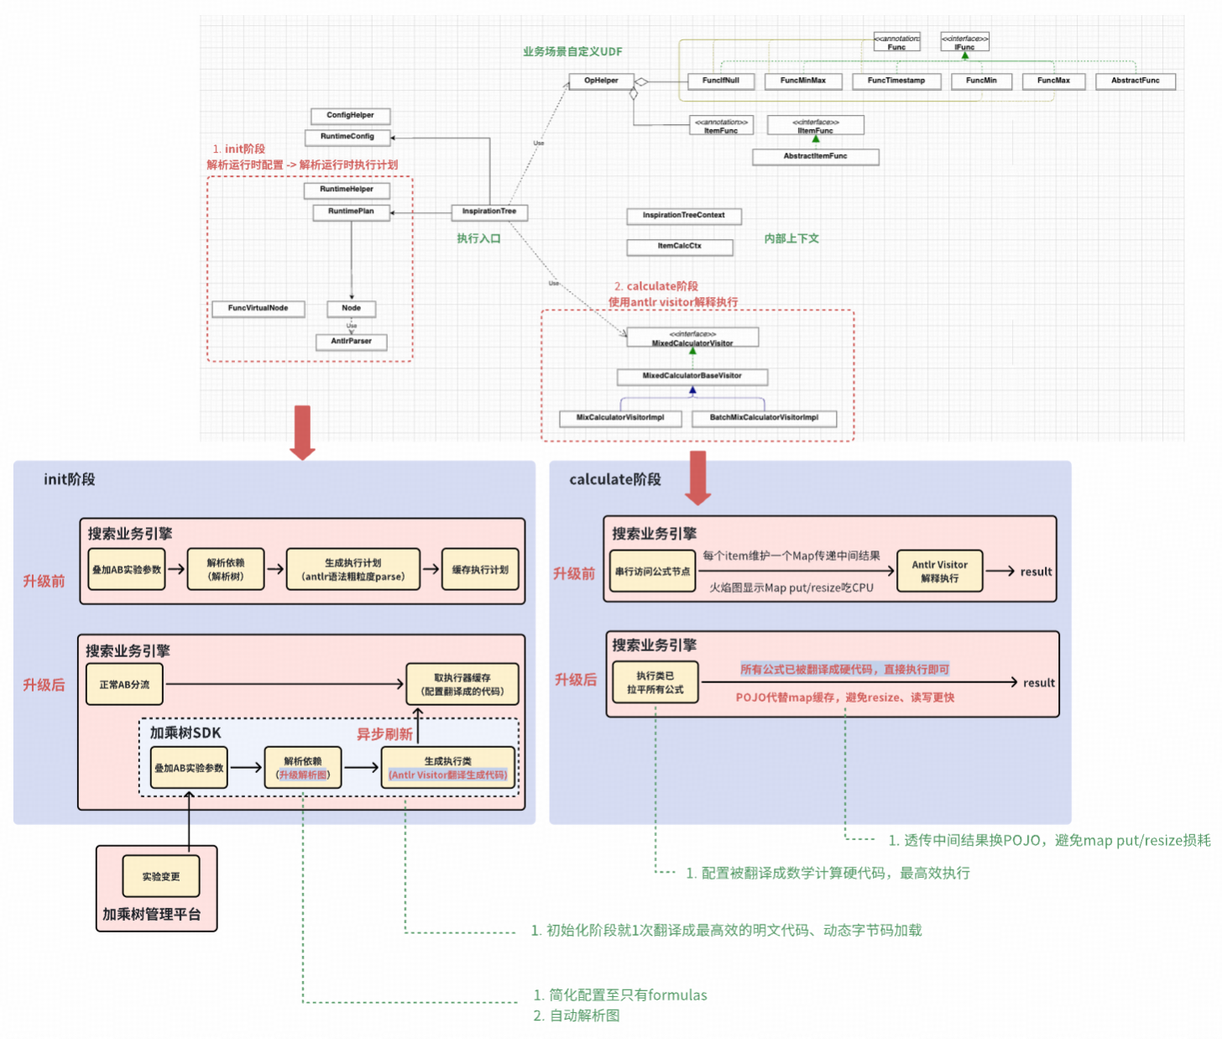Click the blue triangle under MixedCalculatorBaseVisitor

click(692, 390)
